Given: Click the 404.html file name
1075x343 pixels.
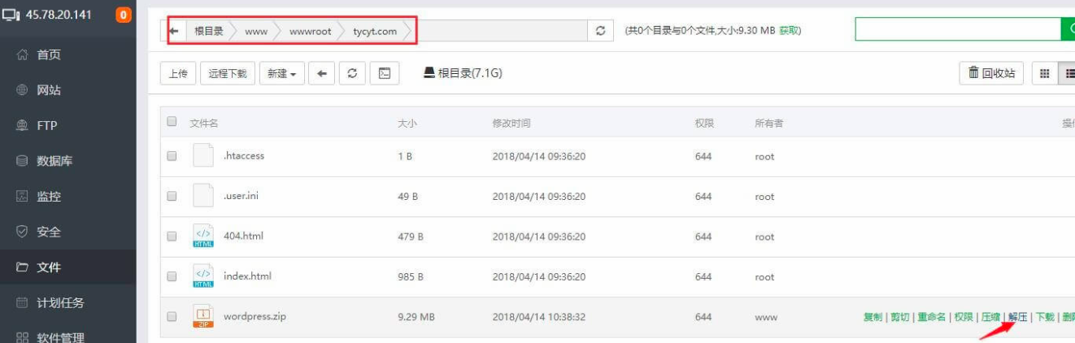Looking at the screenshot, I should tap(243, 237).
